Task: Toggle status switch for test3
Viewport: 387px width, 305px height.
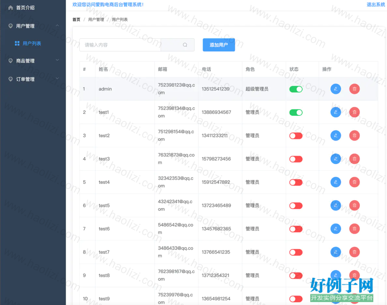Action: click(x=296, y=159)
